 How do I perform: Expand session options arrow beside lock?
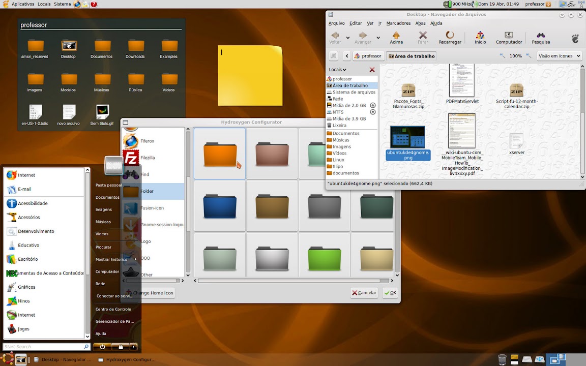point(133,347)
